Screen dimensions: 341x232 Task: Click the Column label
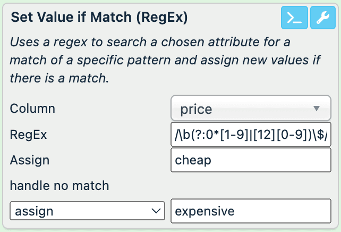[x=32, y=109]
